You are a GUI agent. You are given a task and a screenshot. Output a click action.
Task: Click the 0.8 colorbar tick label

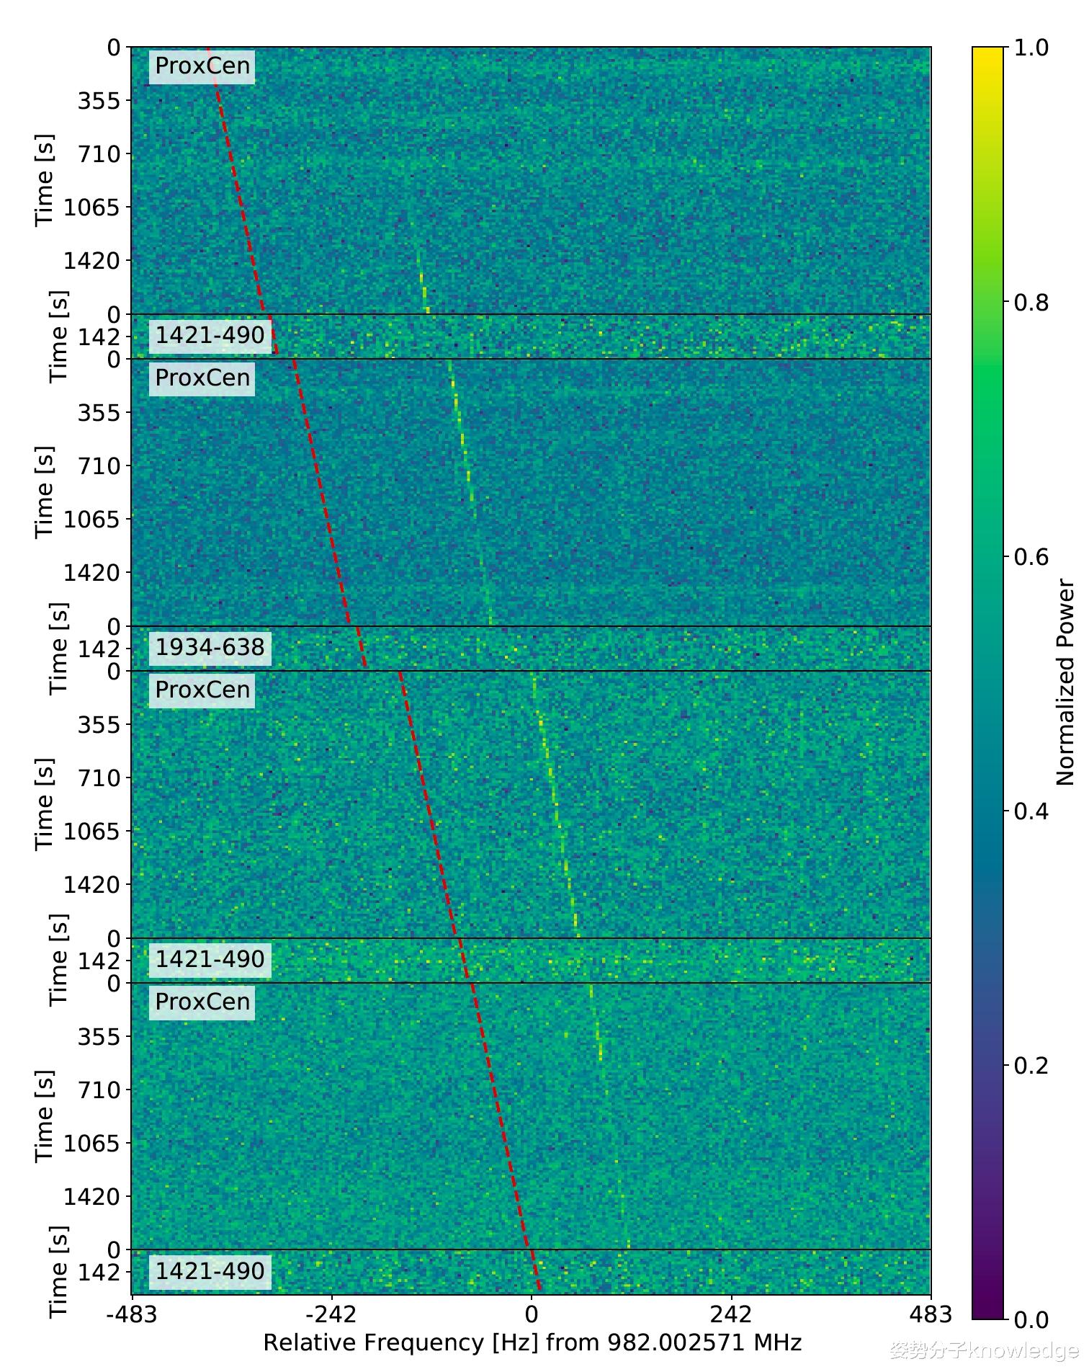(x=1031, y=302)
